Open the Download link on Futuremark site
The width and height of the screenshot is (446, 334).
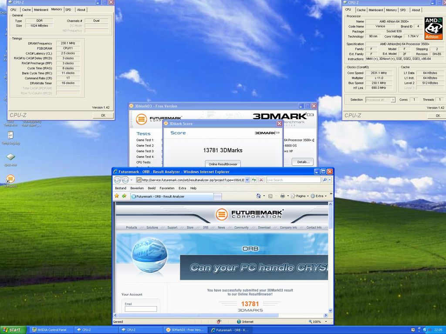click(264, 227)
